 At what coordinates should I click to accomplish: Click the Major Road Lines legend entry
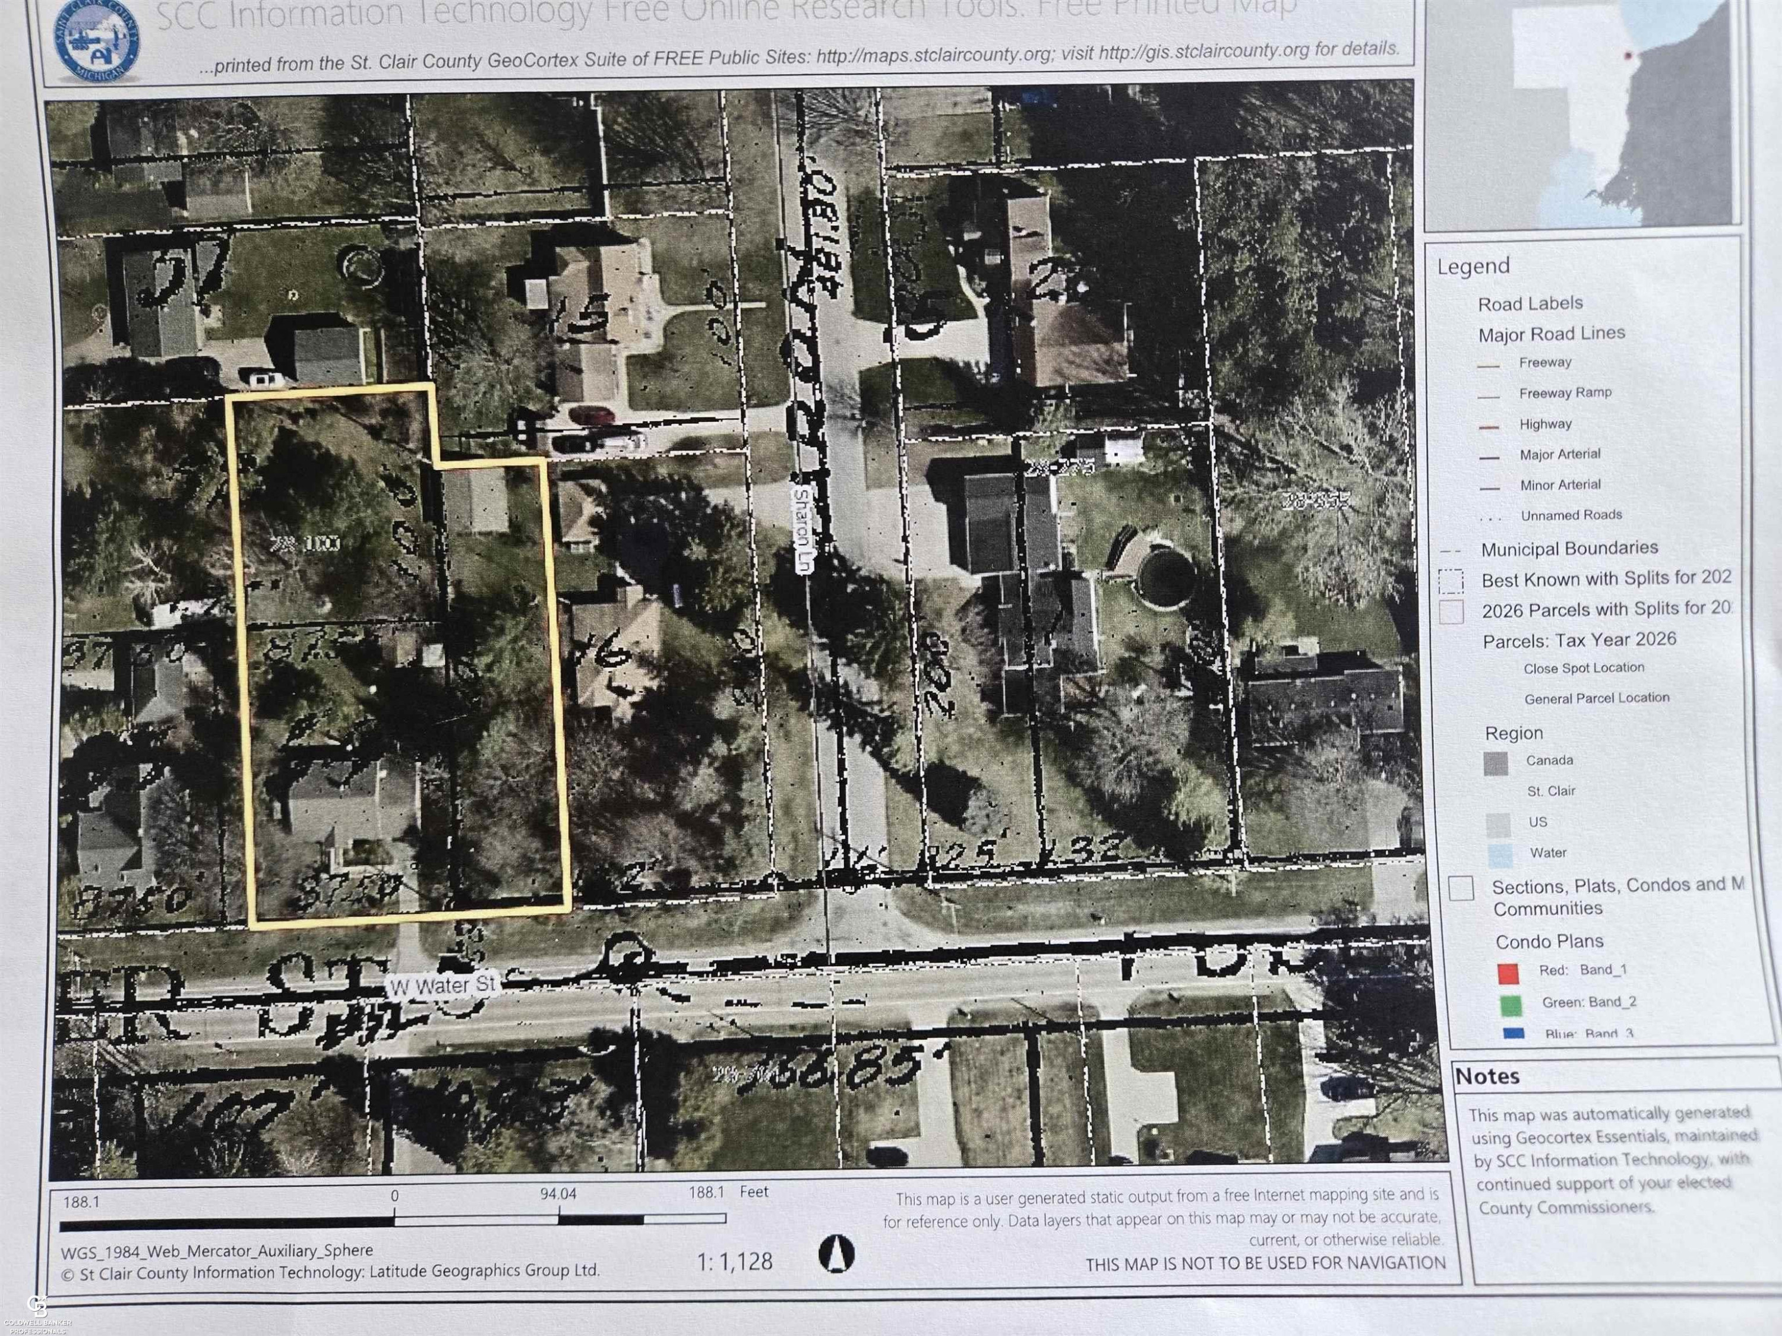(1551, 333)
